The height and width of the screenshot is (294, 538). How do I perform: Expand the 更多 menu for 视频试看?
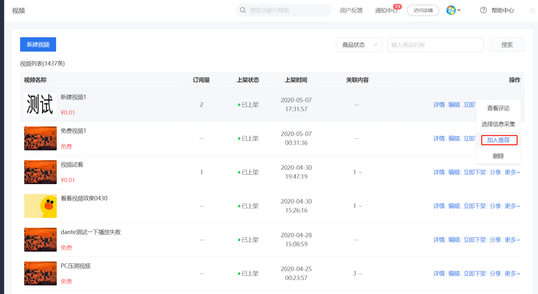click(x=513, y=172)
